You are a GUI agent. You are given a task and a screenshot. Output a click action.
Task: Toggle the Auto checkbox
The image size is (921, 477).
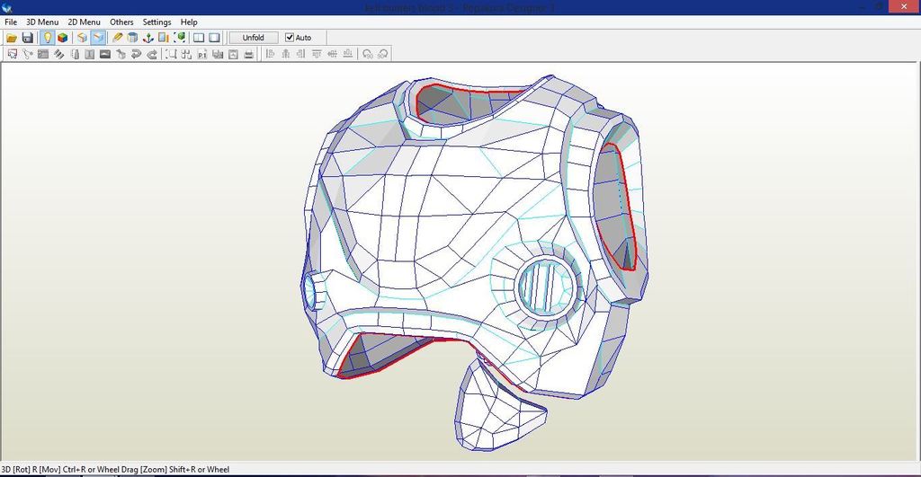pos(290,38)
